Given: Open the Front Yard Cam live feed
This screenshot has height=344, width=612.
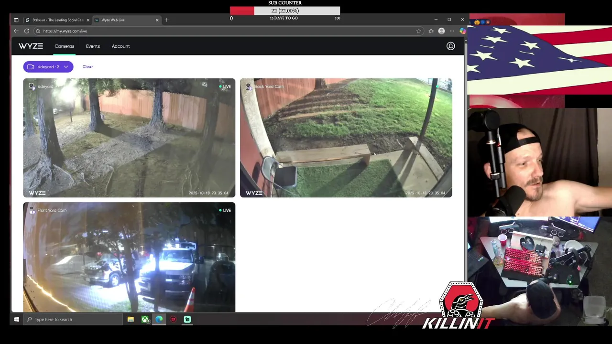Looking at the screenshot, I should pyautogui.click(x=129, y=257).
